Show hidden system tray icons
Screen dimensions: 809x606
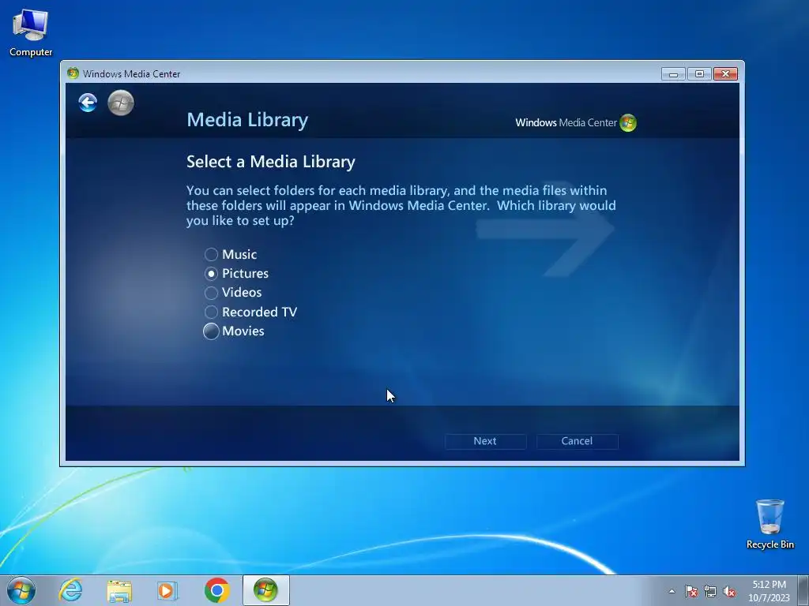coord(672,591)
